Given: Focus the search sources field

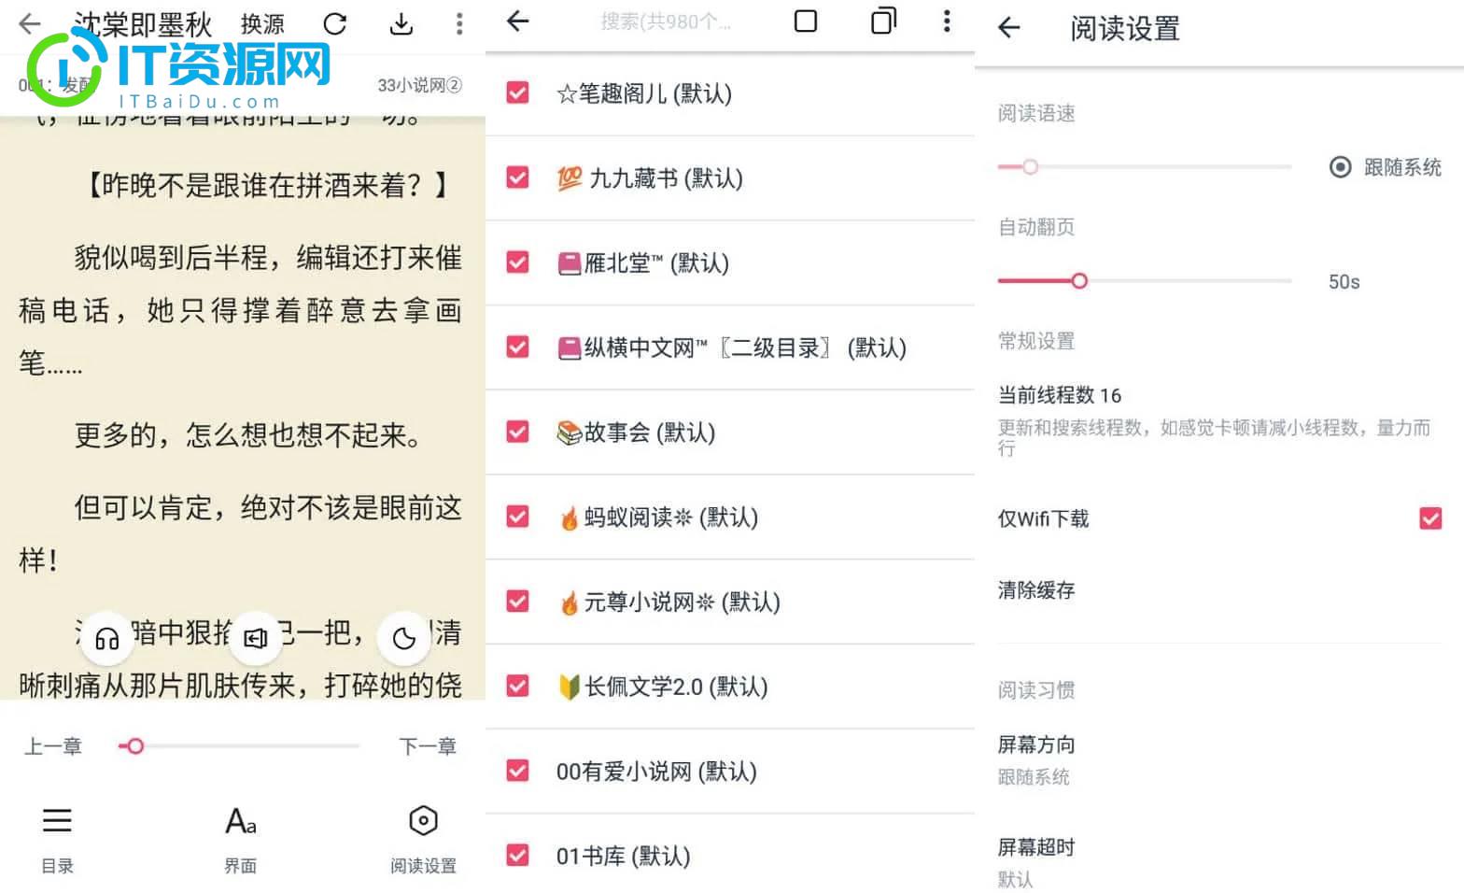Looking at the screenshot, I should click(666, 21).
